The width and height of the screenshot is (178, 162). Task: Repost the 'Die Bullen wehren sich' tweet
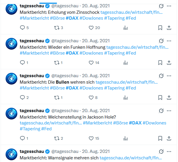tap(57, 97)
